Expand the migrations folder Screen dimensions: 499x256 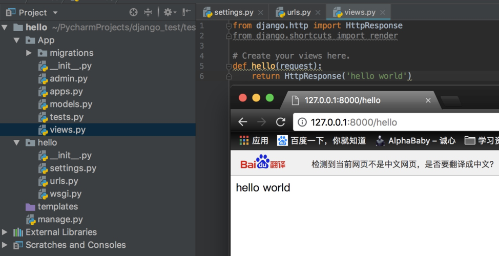click(x=29, y=53)
